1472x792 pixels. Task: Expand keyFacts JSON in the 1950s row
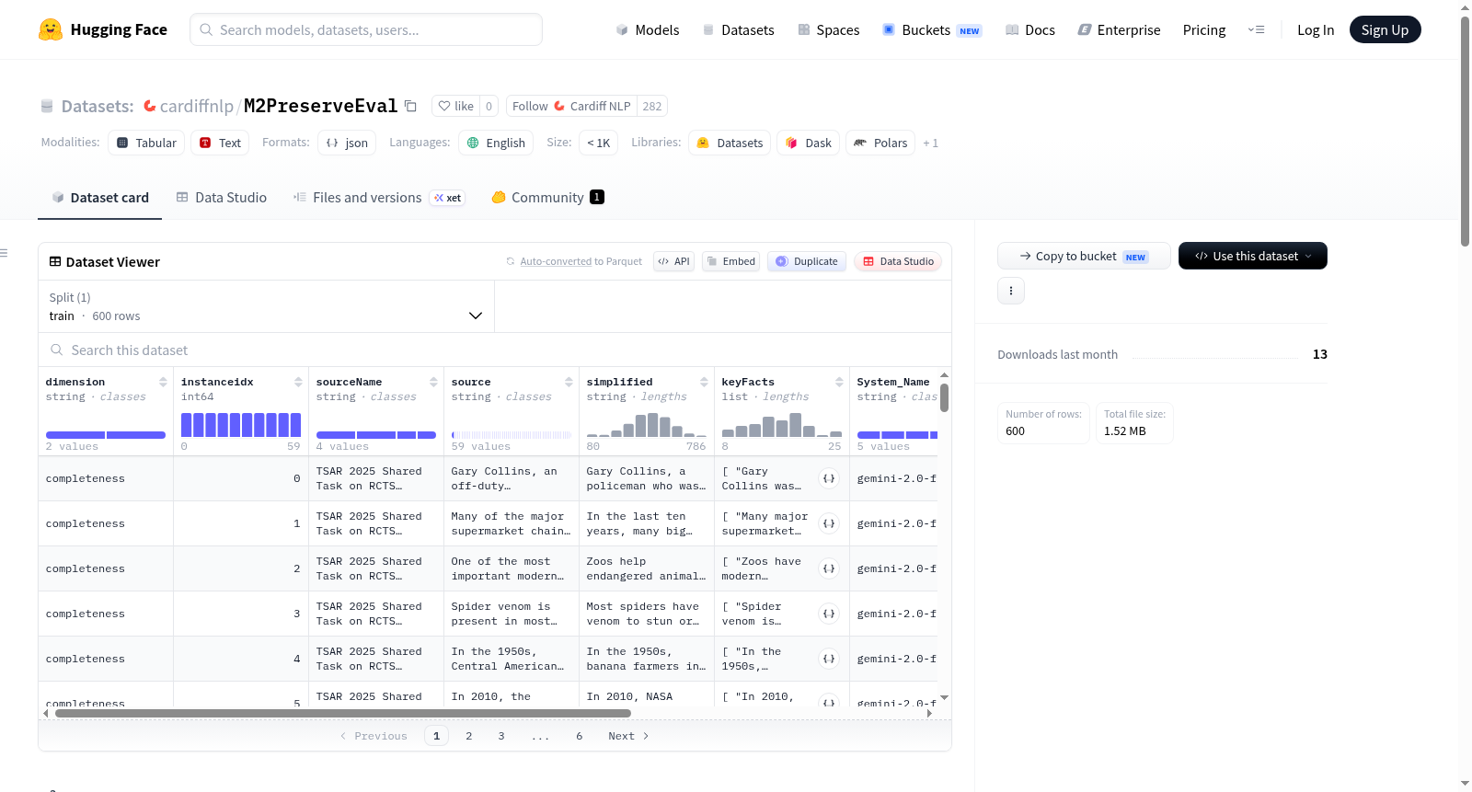coord(829,659)
